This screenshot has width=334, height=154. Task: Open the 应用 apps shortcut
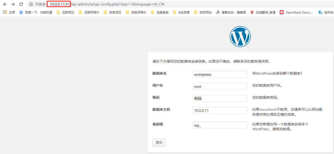9,12
